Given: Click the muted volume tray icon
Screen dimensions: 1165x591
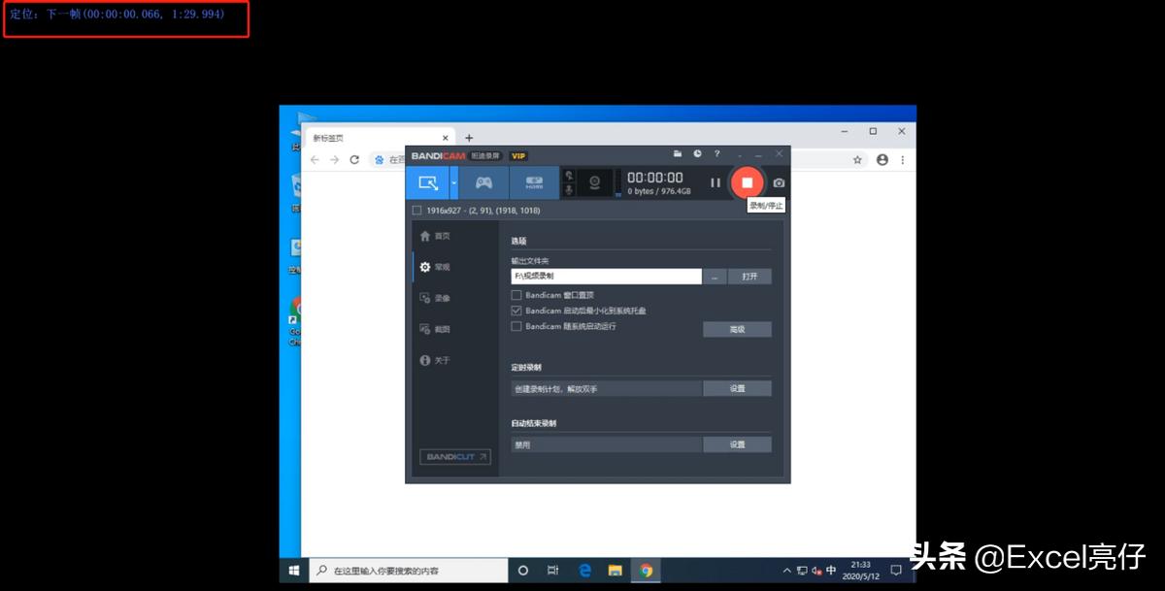Looking at the screenshot, I should [x=816, y=570].
